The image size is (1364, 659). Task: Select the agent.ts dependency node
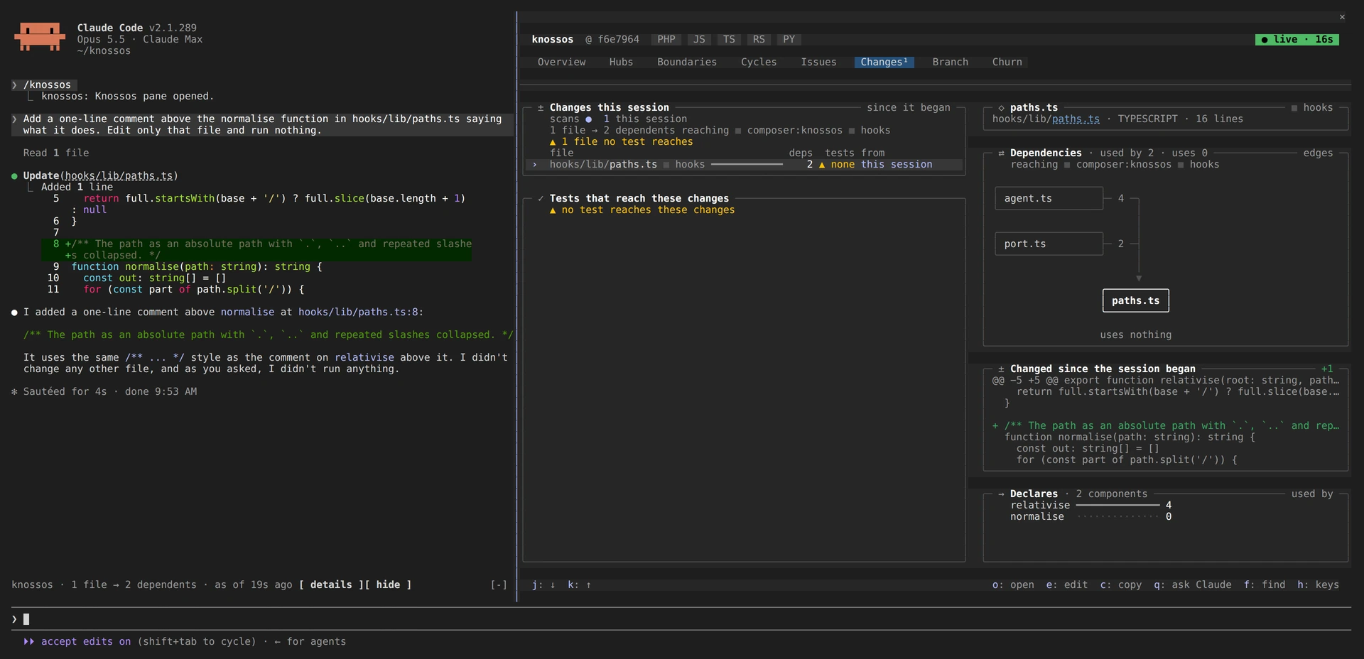click(x=1049, y=199)
